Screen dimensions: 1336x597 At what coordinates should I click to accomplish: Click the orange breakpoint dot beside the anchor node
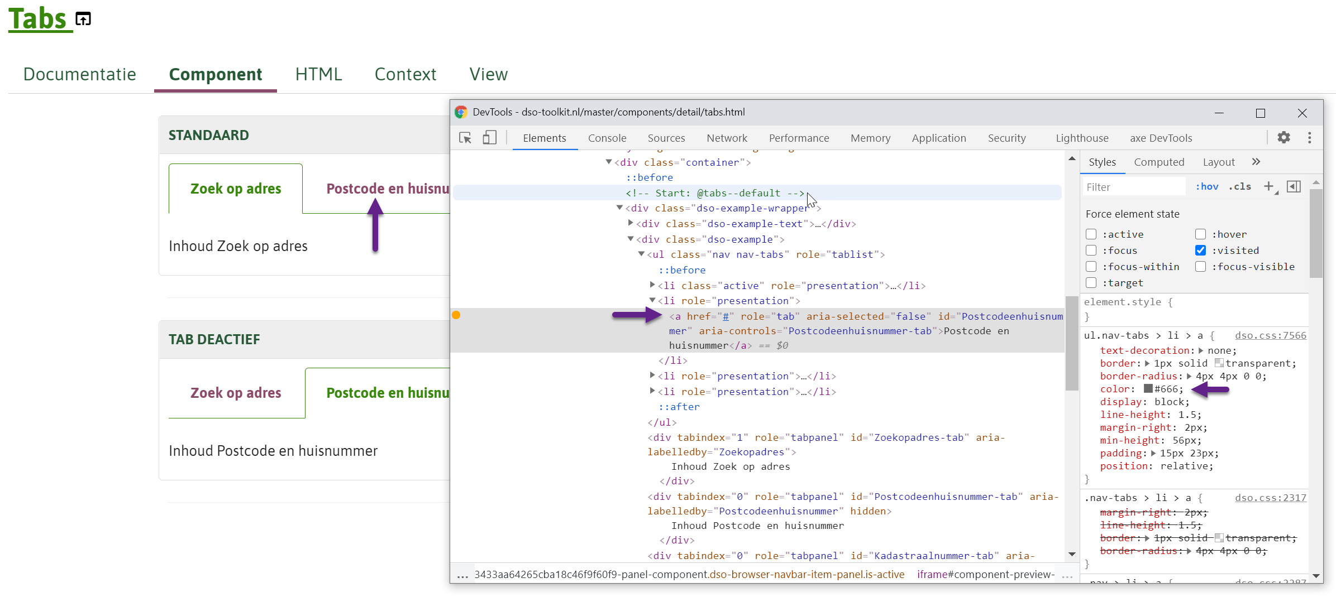tap(456, 315)
